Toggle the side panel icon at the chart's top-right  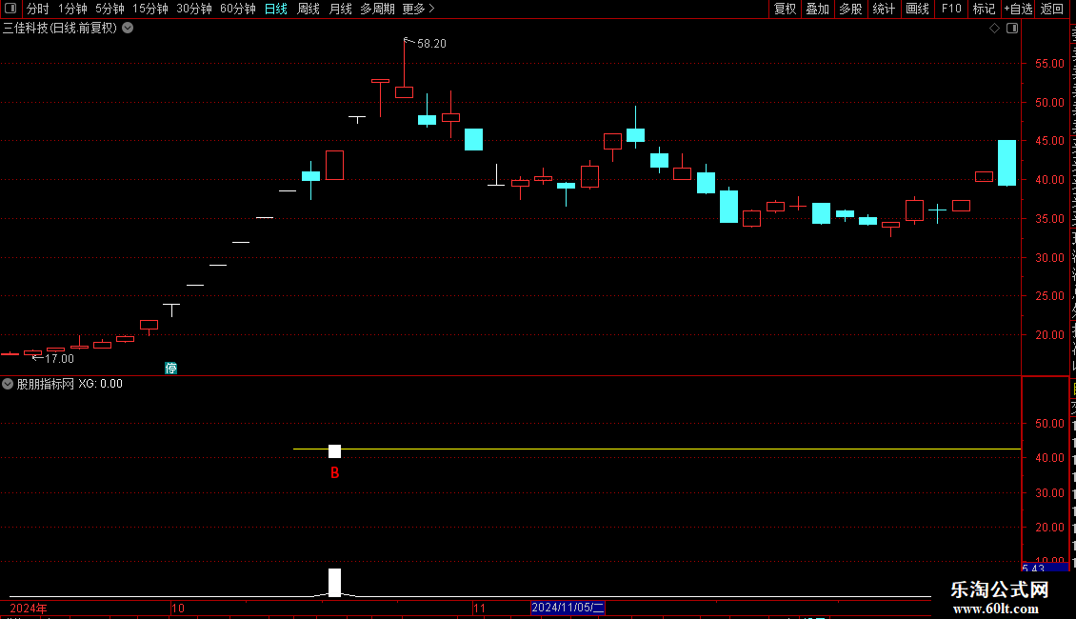click(1012, 29)
